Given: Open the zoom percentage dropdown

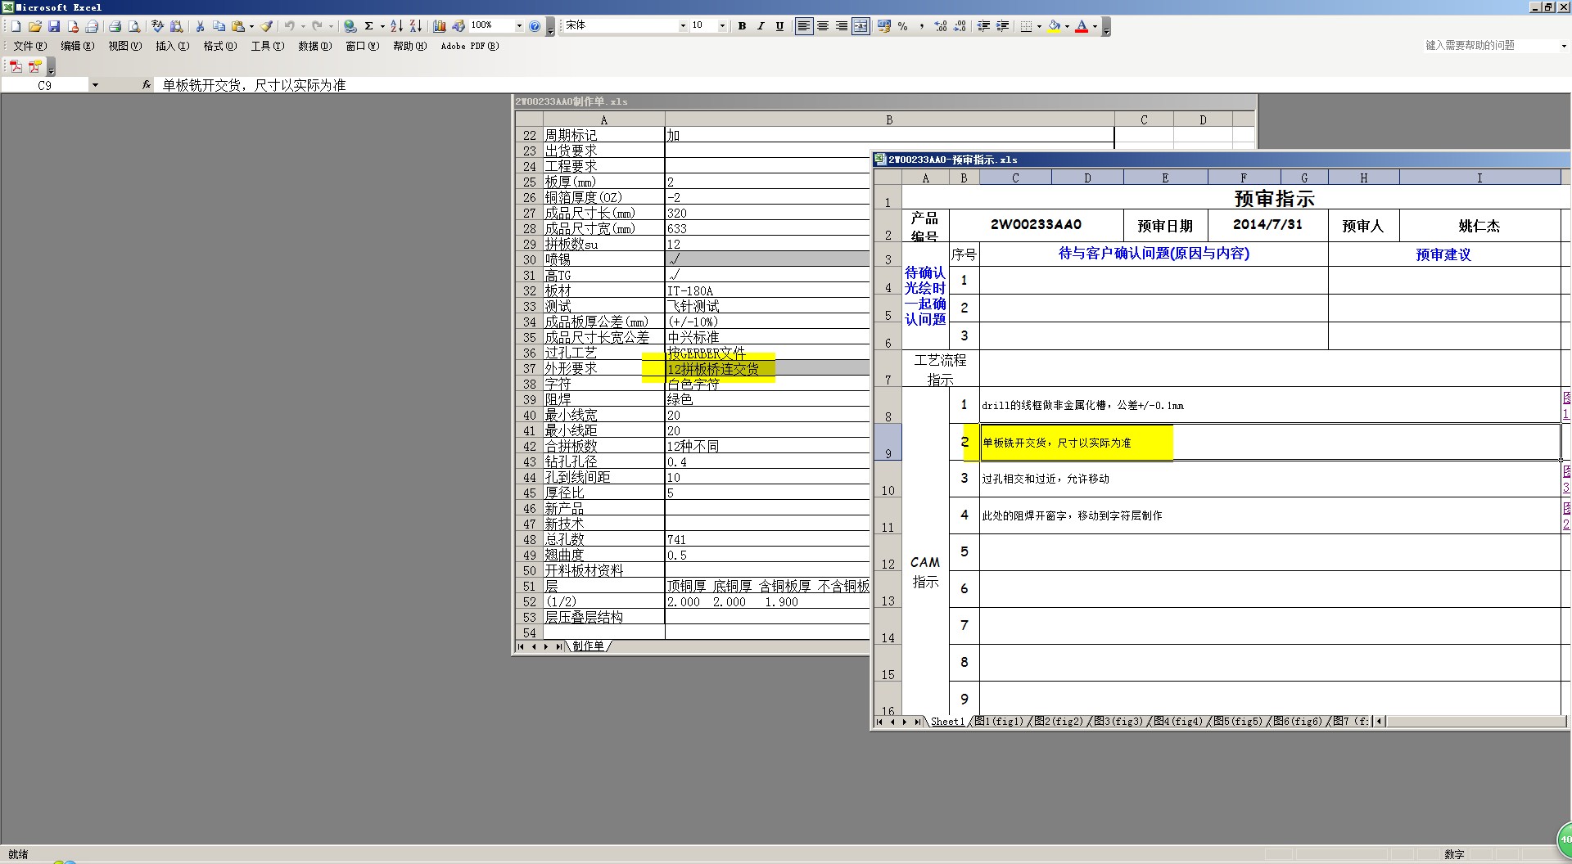Looking at the screenshot, I should [x=519, y=26].
